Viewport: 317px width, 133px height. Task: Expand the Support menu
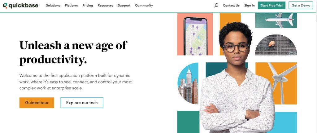click(124, 6)
